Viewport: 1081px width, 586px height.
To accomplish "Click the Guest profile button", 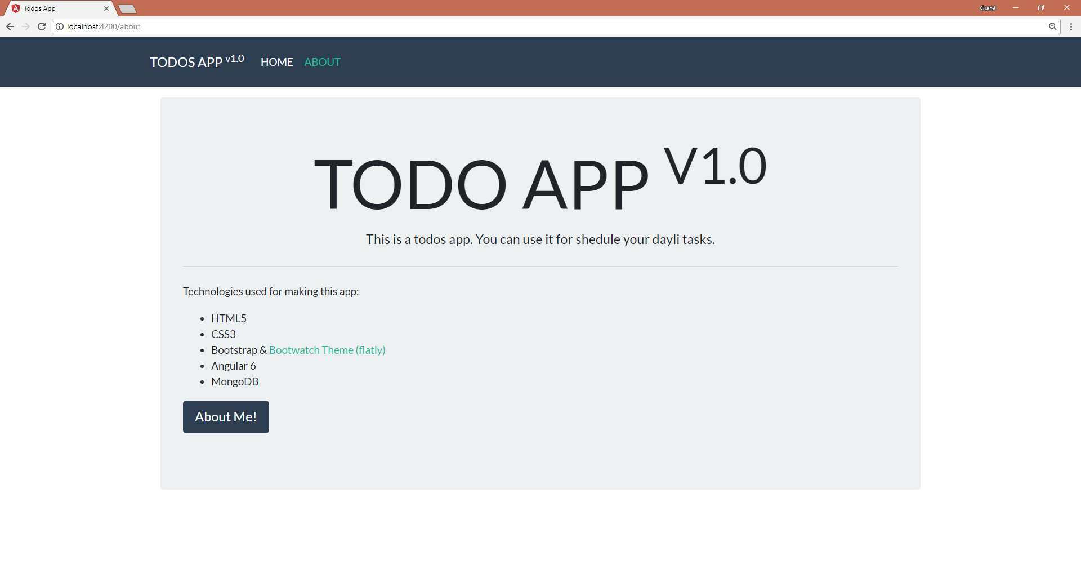I will (x=988, y=8).
